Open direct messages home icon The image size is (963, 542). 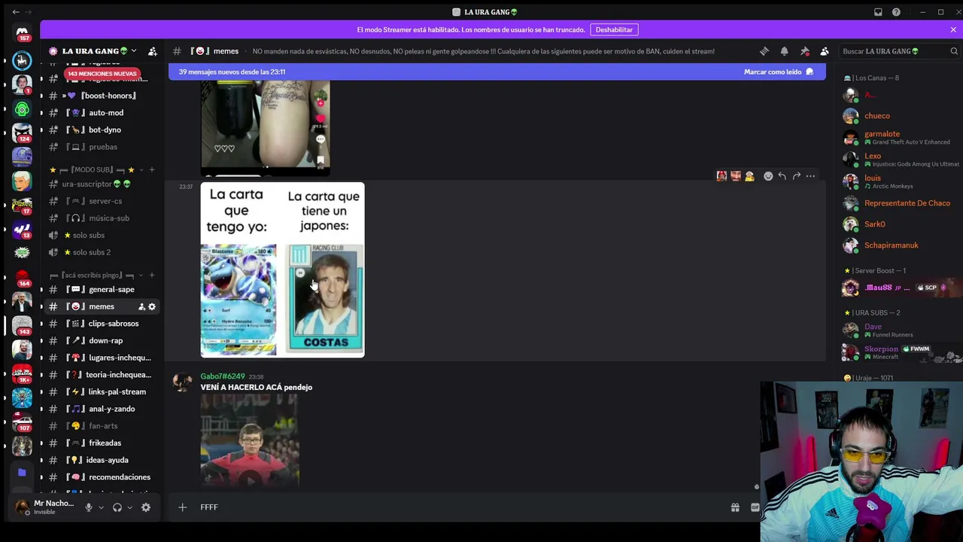tap(22, 33)
